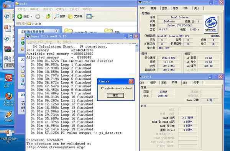Click the Super PI title bar icon
The width and height of the screenshot is (230, 151).
click(x=28, y=36)
